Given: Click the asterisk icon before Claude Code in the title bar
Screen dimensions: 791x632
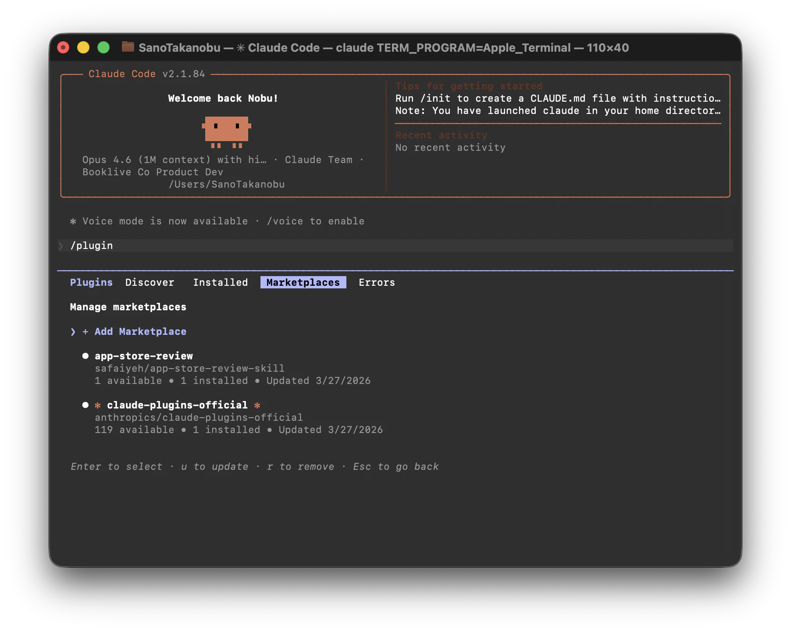Looking at the screenshot, I should 241,47.
